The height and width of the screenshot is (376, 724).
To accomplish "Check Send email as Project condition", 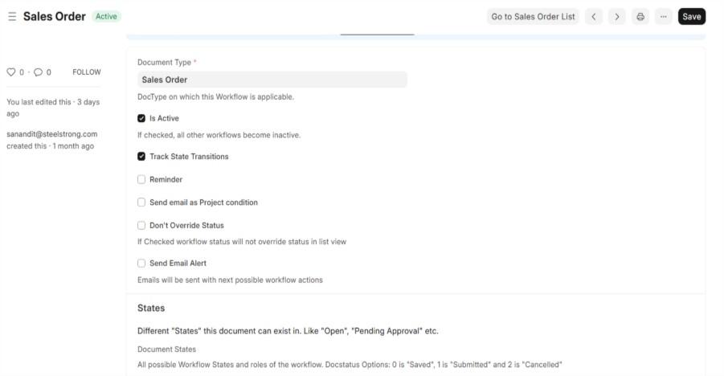I will point(141,202).
